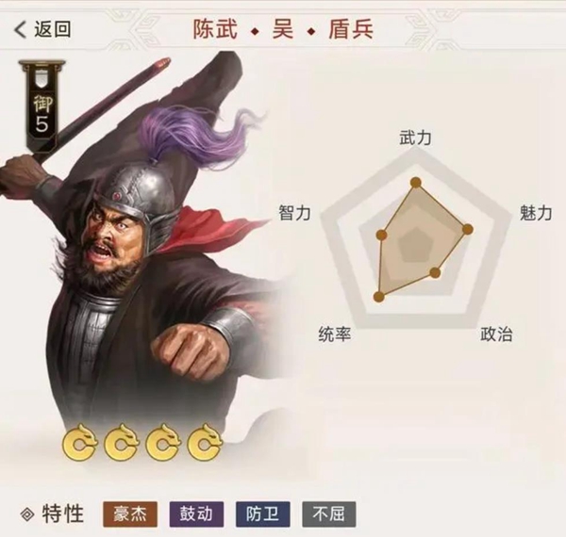Click the 盾兵 troop type title
The height and width of the screenshot is (537, 566).
(351, 29)
